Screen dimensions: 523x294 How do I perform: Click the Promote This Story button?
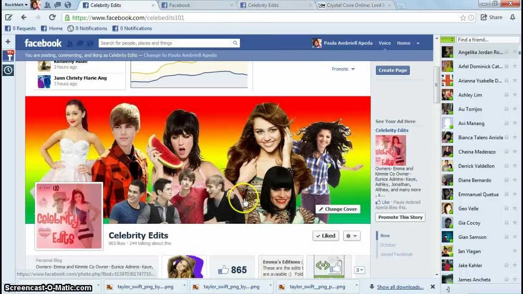click(x=400, y=217)
